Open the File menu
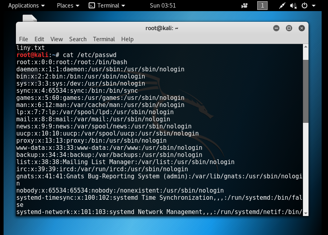Viewport: 328px width, 235px height. pyautogui.click(x=23, y=39)
